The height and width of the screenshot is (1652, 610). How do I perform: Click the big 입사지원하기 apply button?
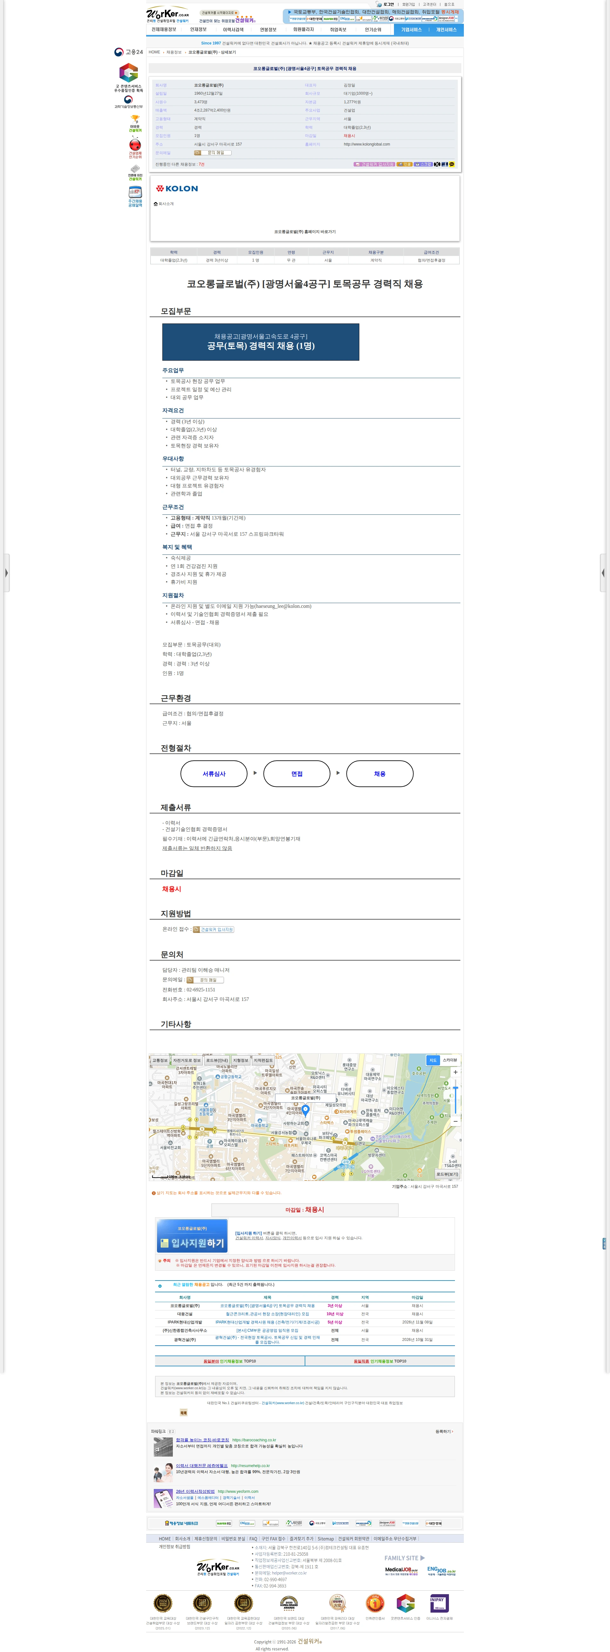pos(192,1235)
